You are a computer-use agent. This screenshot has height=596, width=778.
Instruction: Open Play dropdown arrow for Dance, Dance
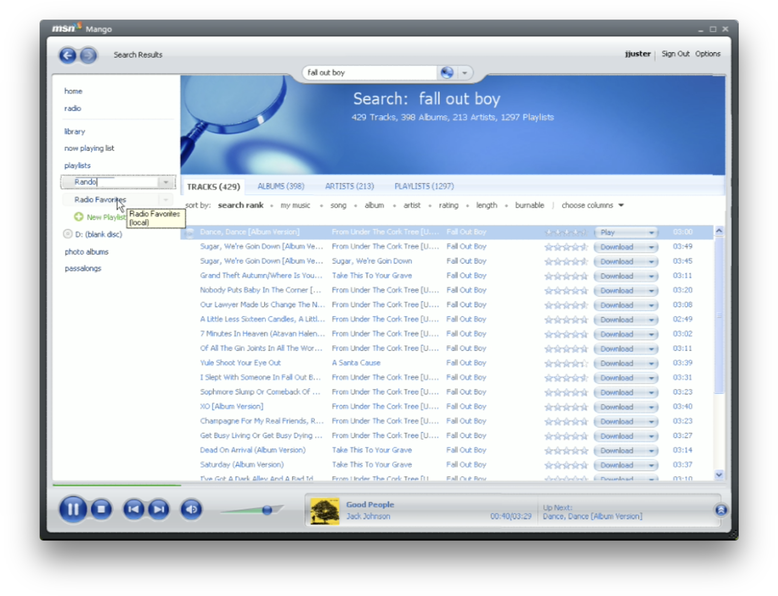(x=652, y=232)
